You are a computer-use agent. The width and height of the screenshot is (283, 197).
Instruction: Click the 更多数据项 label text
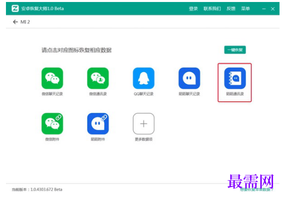pyautogui.click(x=143, y=139)
